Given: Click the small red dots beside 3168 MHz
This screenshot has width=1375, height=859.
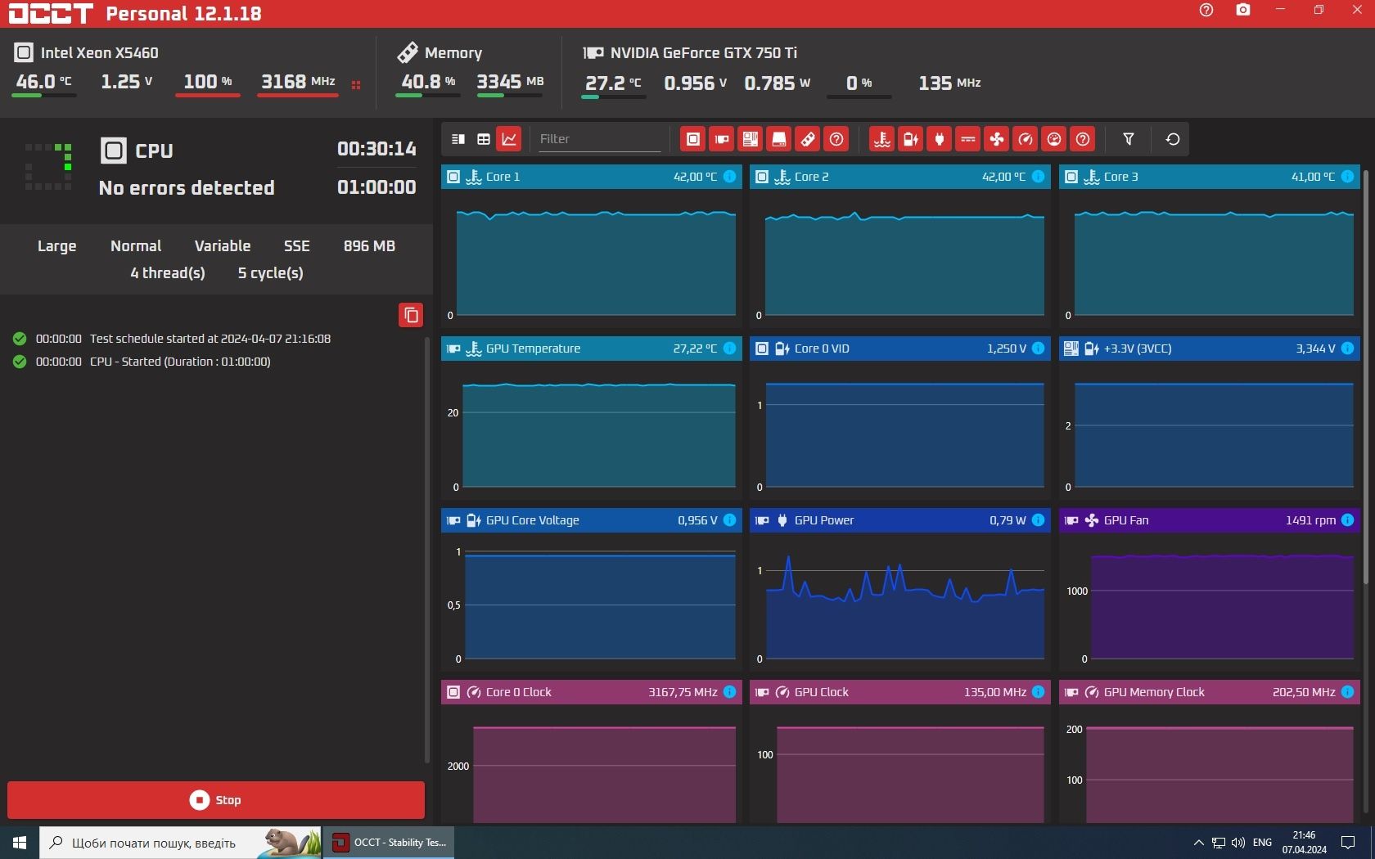Looking at the screenshot, I should click(356, 84).
